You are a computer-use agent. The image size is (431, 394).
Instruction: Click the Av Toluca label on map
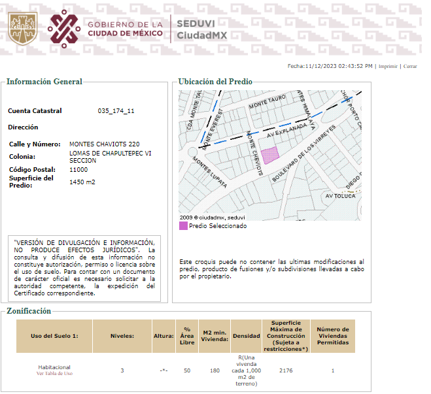tap(340, 196)
